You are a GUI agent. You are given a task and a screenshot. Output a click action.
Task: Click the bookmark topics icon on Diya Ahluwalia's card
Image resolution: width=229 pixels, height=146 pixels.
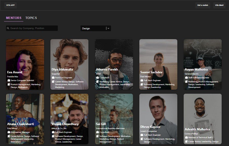(53, 82)
